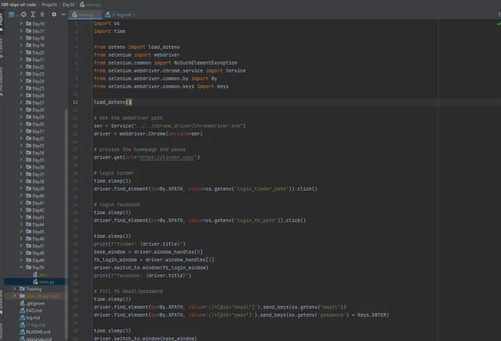
Task: Close the main.py editor tab
Action: click(x=98, y=15)
